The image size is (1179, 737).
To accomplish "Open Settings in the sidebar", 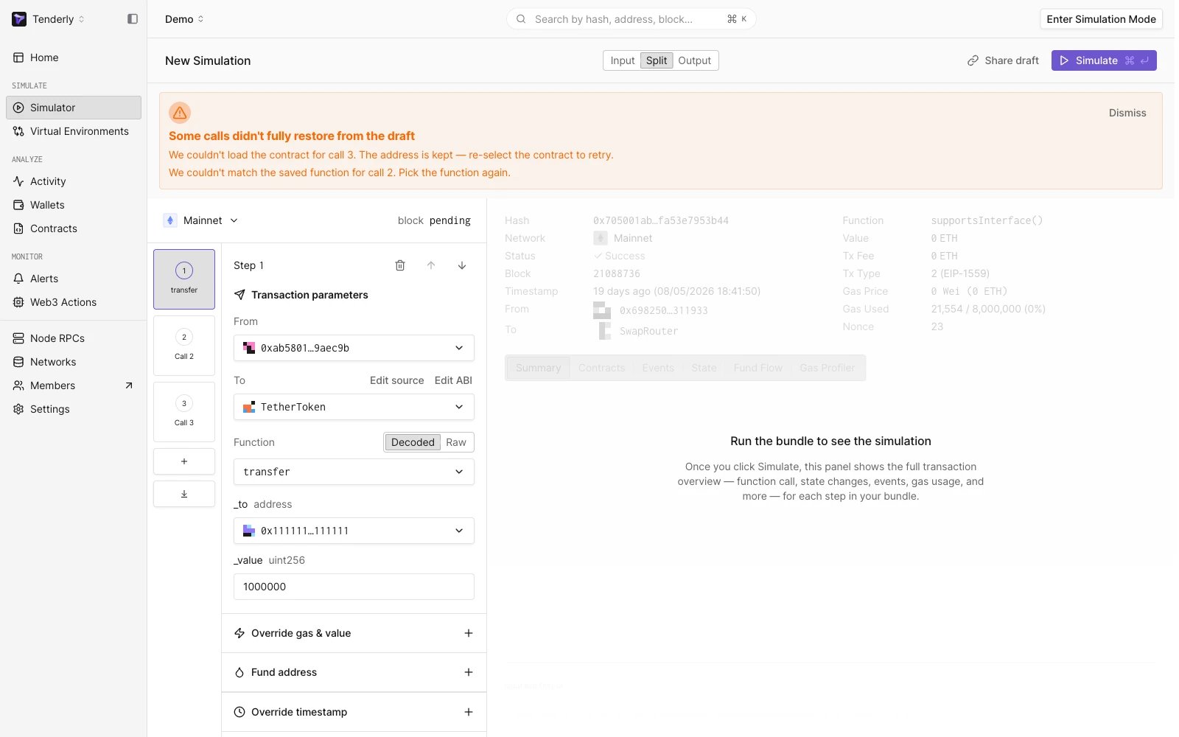I will click(x=74, y=409).
